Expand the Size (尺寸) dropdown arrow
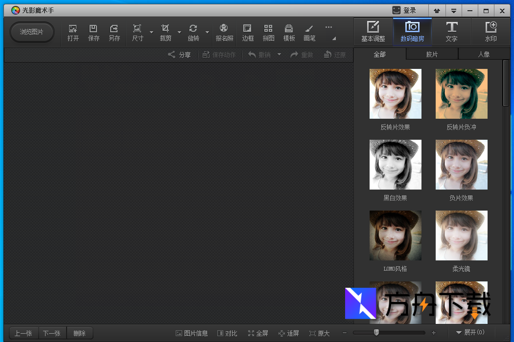Viewport: 514px width, 342px height. point(151,33)
